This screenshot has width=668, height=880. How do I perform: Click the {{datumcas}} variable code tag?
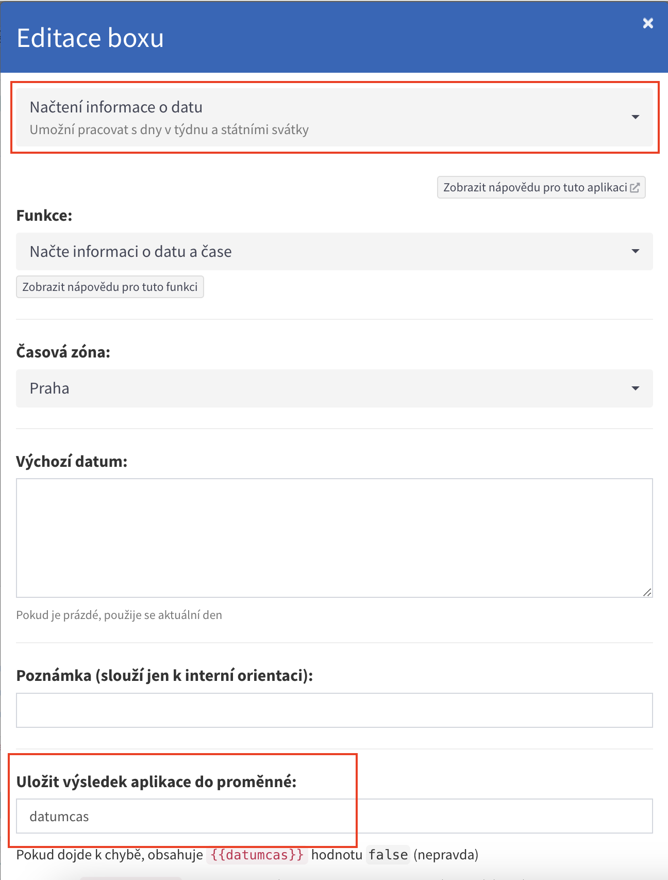pyautogui.click(x=257, y=855)
